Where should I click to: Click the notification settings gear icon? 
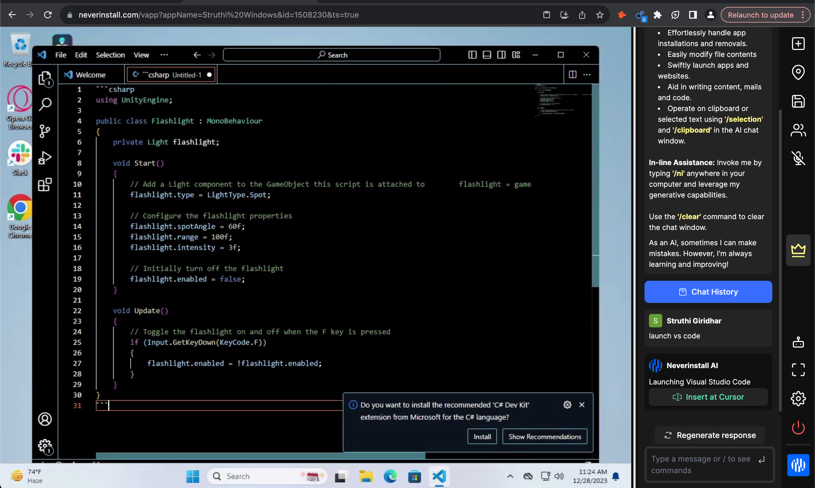[x=567, y=404]
